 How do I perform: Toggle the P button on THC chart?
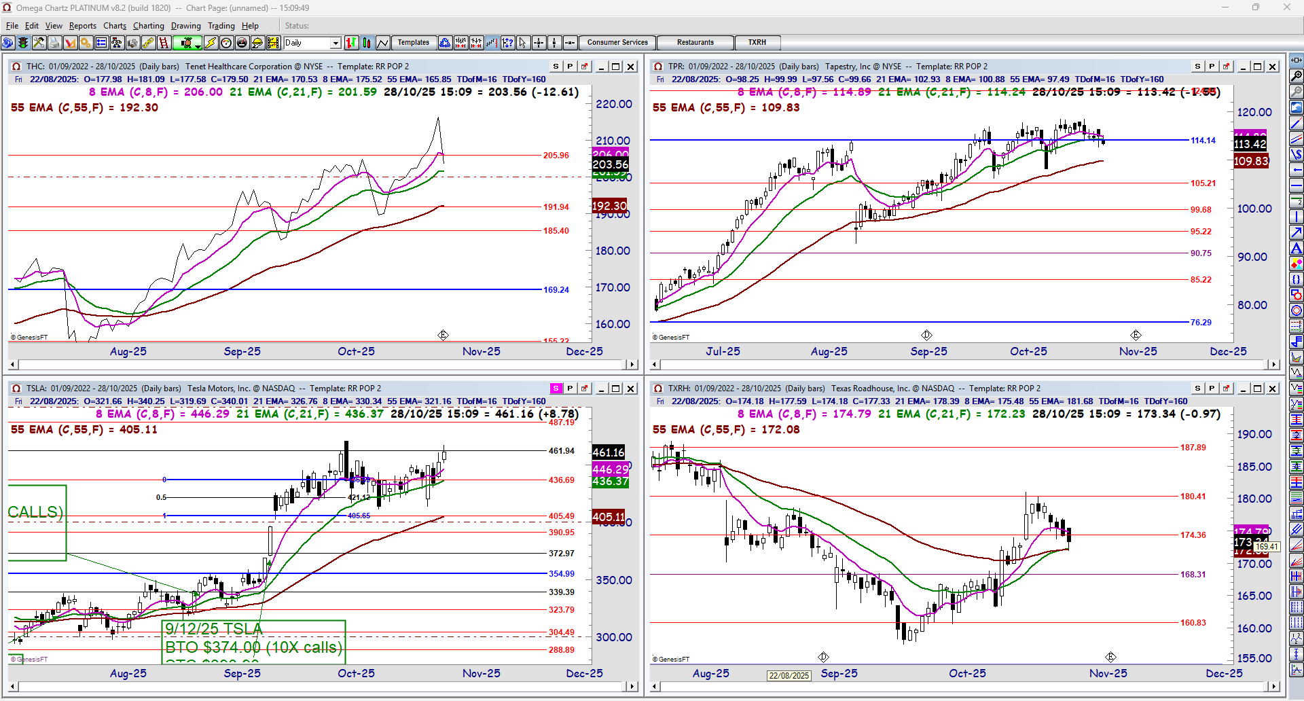click(x=570, y=67)
